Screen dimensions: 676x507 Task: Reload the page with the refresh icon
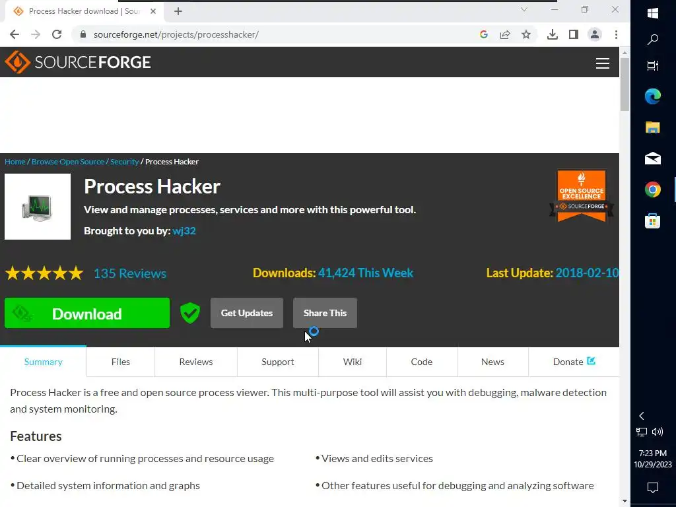tap(57, 34)
